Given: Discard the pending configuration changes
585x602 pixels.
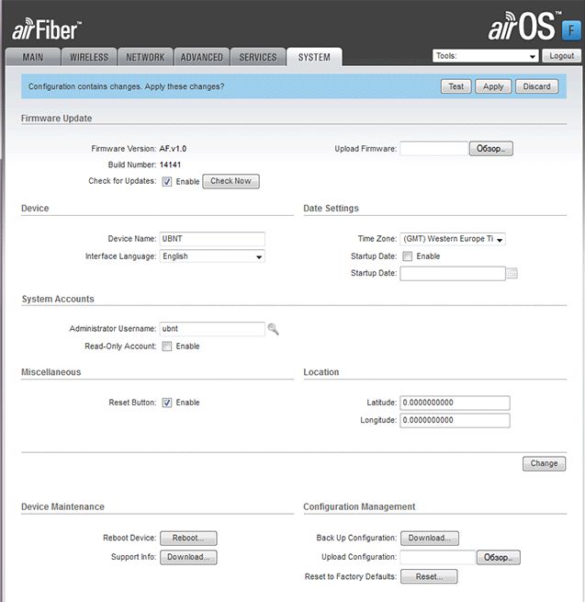Looking at the screenshot, I should (x=536, y=86).
